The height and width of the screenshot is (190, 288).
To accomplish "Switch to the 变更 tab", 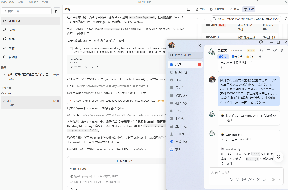I will tap(234, 9).
